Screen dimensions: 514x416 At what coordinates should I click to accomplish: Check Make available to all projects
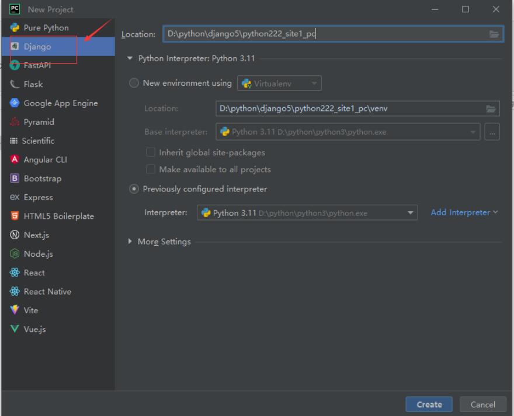pyautogui.click(x=151, y=169)
